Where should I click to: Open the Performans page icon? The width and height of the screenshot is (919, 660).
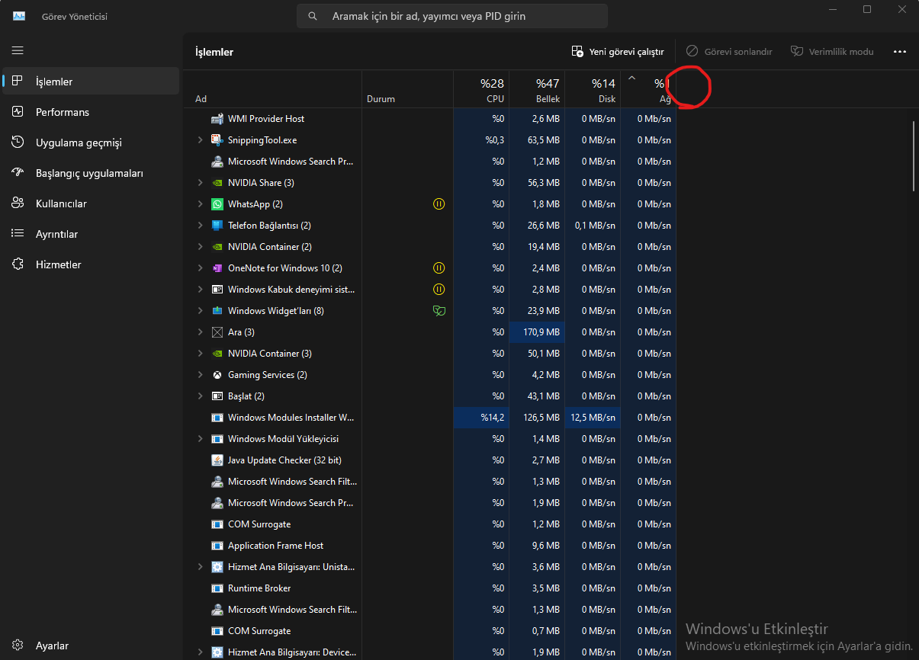pyautogui.click(x=18, y=112)
